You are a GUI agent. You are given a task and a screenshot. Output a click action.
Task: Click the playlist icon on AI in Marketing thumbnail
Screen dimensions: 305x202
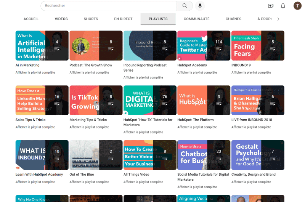pos(57,49)
